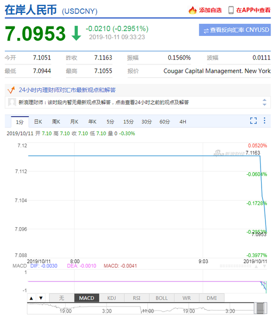This screenshot has width=274, height=318.
Task: Click the 波幅 value 0.0111
Action: (x=262, y=58)
